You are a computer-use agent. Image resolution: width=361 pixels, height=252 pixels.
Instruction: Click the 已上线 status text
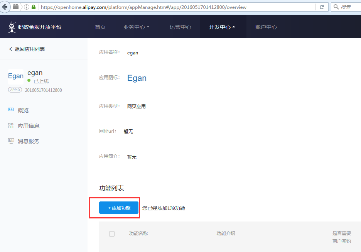[41, 81]
